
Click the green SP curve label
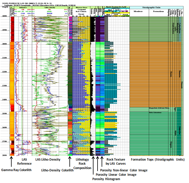(x=23, y=11)
